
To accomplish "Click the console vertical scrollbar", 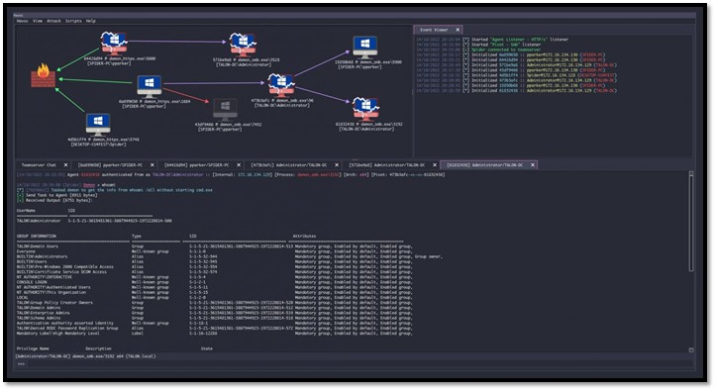I will pos(691,224).
